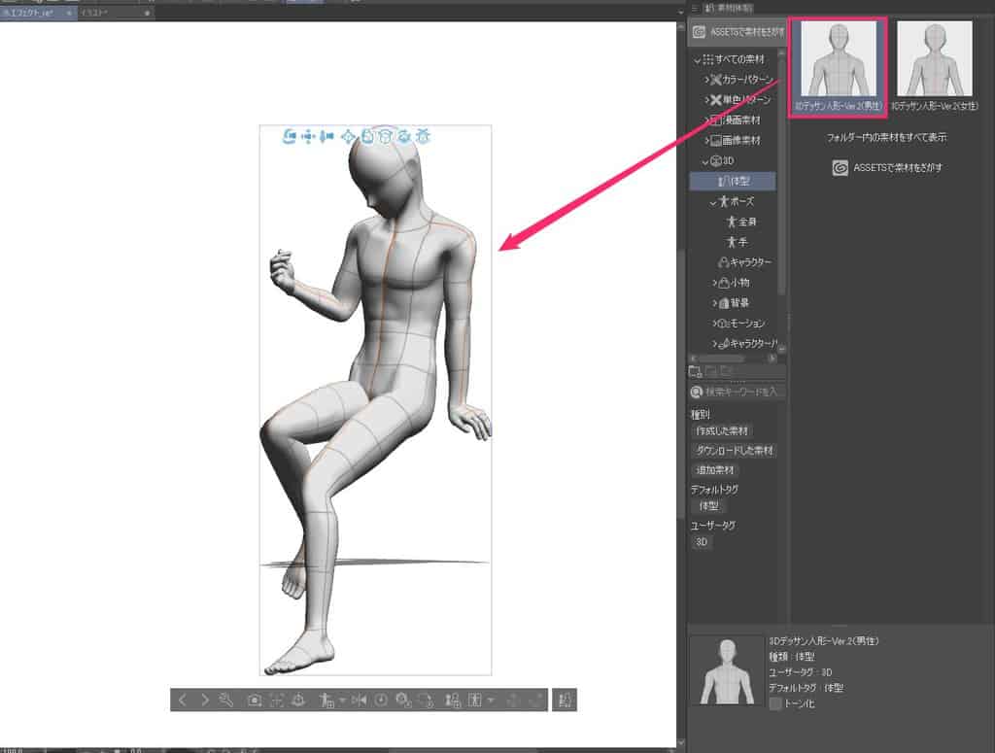The height and width of the screenshot is (753, 995).
Task: Collapse the 3D folder in material tree
Action: click(x=706, y=161)
